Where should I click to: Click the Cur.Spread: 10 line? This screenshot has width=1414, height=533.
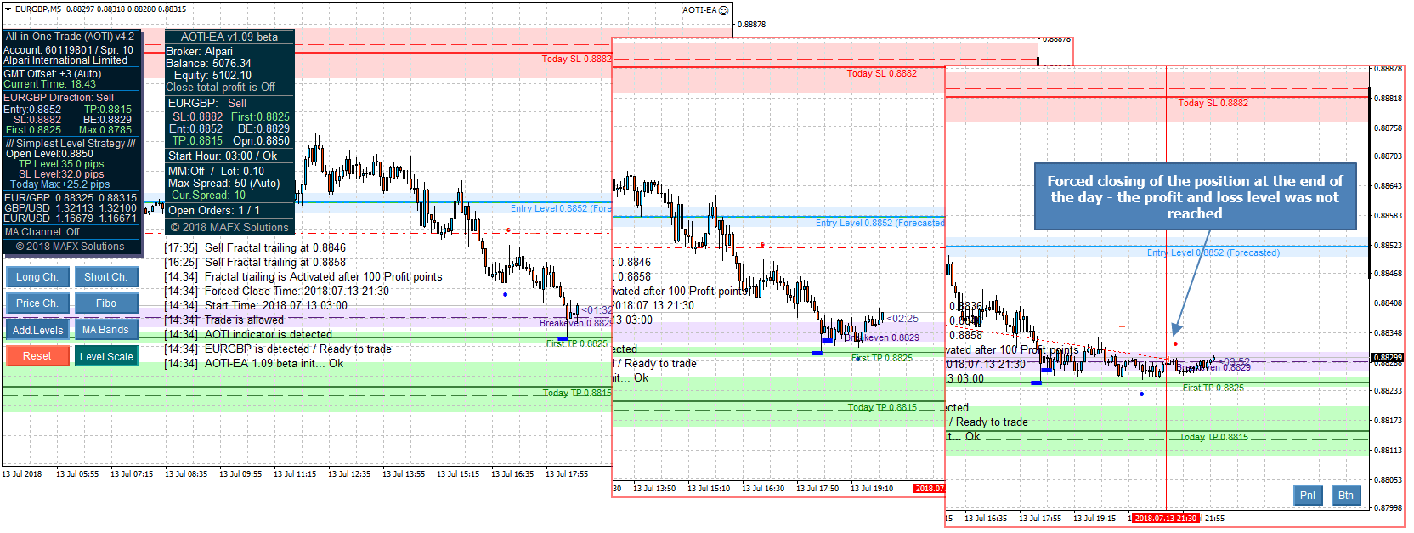208,195
